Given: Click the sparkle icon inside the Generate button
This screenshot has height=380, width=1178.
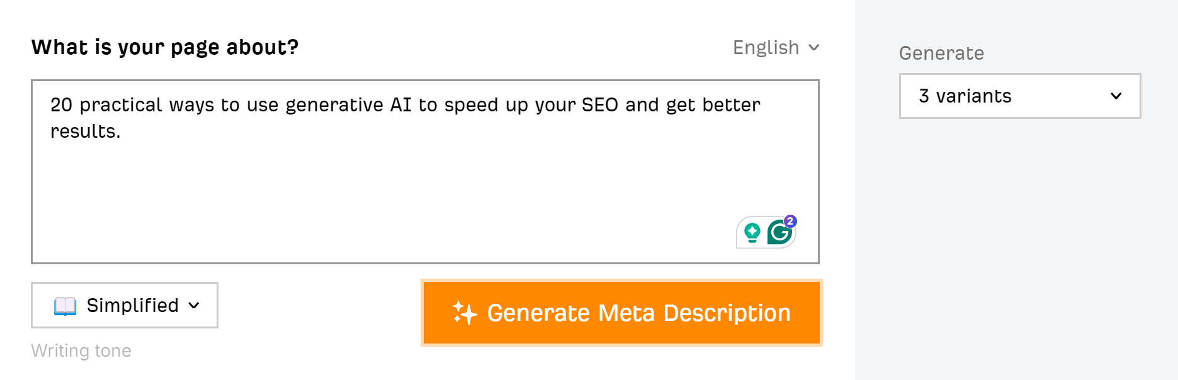Looking at the screenshot, I should click(464, 313).
